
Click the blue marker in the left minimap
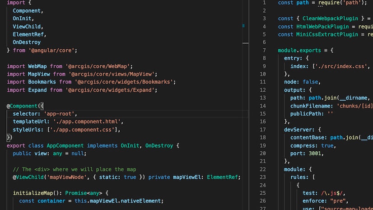pyautogui.click(x=243, y=25)
